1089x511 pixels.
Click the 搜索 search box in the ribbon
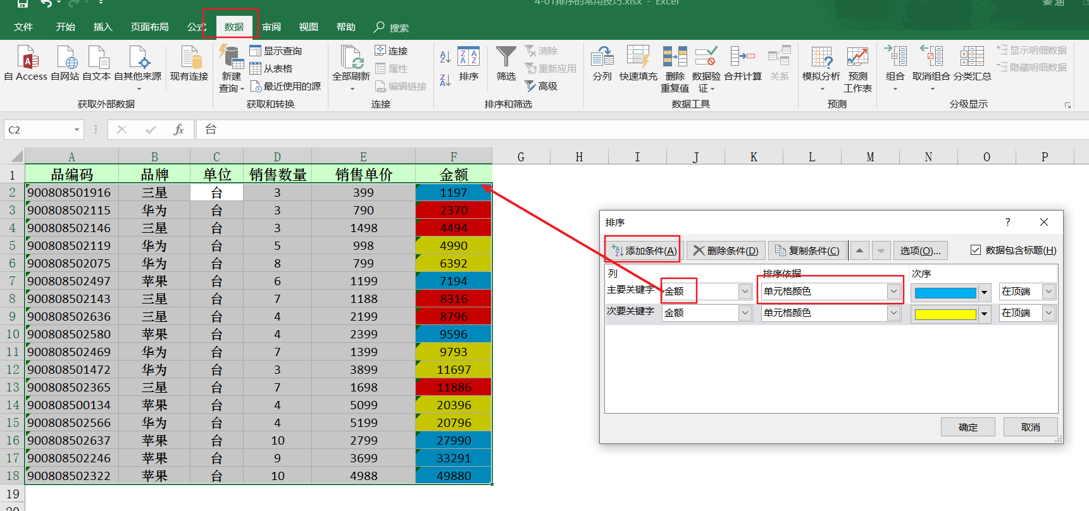click(392, 27)
